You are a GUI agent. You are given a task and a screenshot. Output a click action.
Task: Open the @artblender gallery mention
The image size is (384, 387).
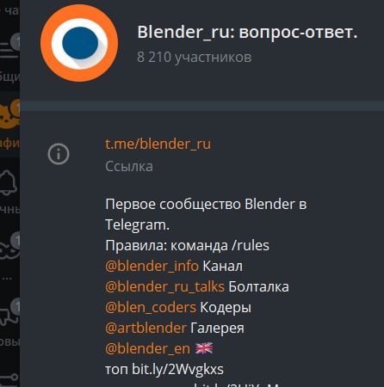[146, 328]
